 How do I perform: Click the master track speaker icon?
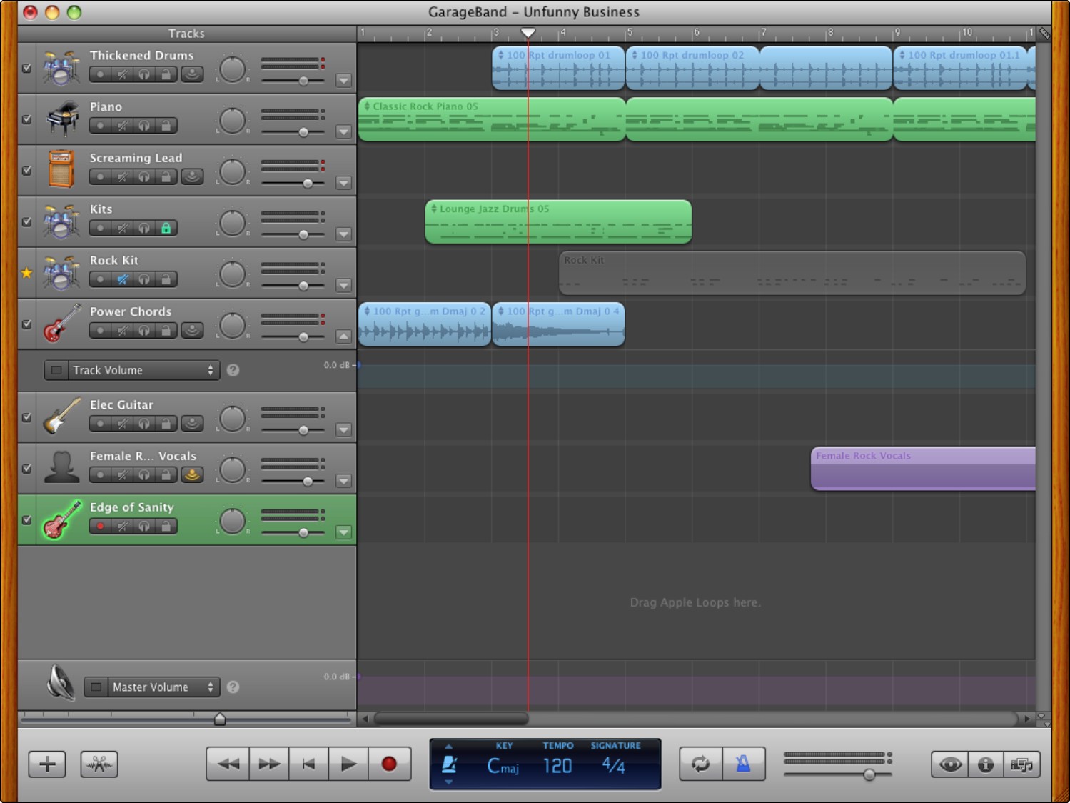click(61, 682)
